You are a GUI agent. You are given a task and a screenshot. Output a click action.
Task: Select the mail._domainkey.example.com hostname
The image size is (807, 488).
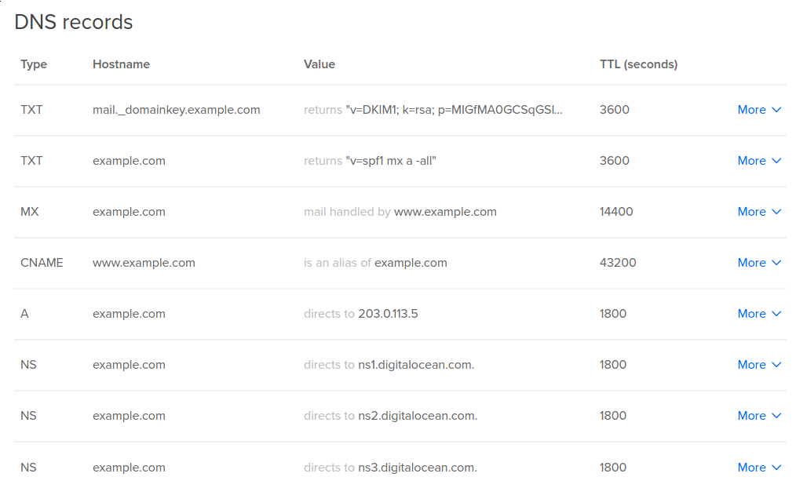pos(176,110)
